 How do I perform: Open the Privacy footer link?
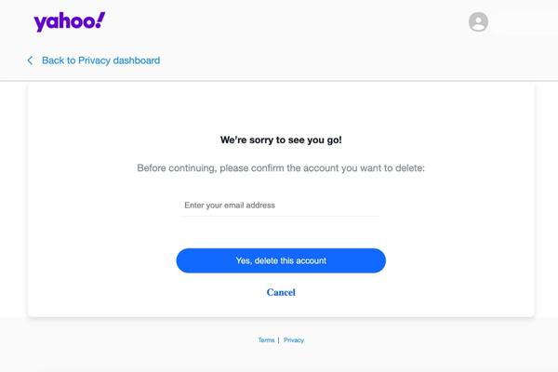tap(294, 340)
